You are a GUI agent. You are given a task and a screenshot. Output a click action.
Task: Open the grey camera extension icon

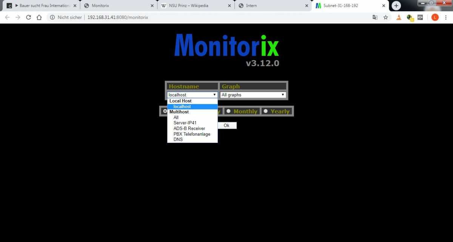click(420, 17)
